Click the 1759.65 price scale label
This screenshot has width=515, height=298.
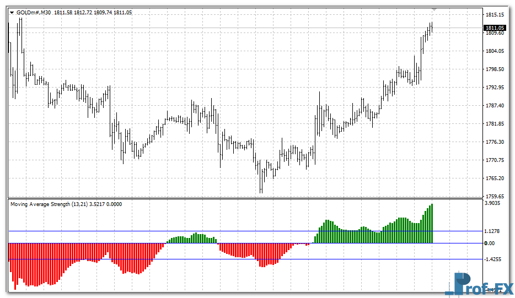click(x=495, y=196)
